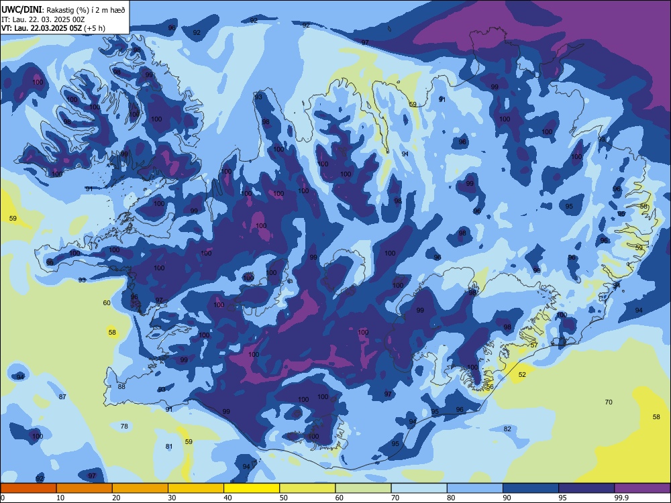The image size is (671, 503).
Task: Click the 20 tick label in the legend
Action: tap(116, 498)
